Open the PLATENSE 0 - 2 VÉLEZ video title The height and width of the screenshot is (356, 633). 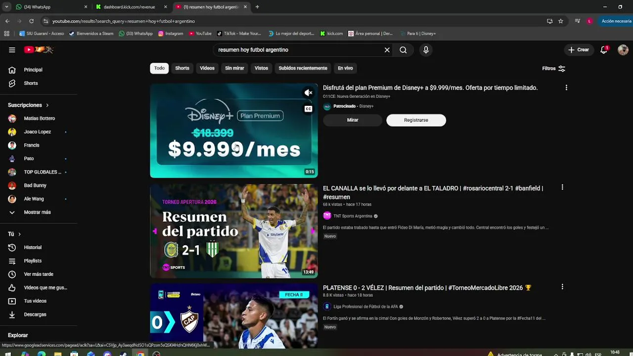[427, 288]
